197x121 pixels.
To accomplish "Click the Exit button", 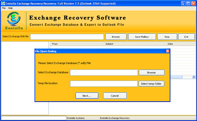I will (x=186, y=37).
